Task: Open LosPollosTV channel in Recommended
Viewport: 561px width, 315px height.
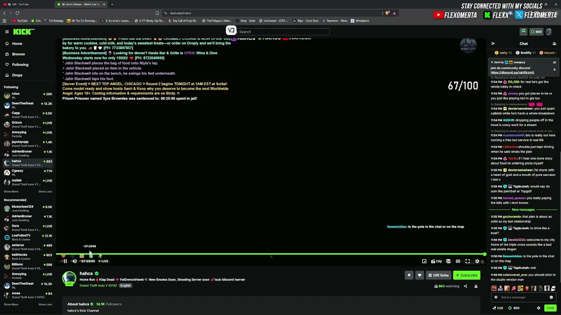Action: pyautogui.click(x=28, y=238)
